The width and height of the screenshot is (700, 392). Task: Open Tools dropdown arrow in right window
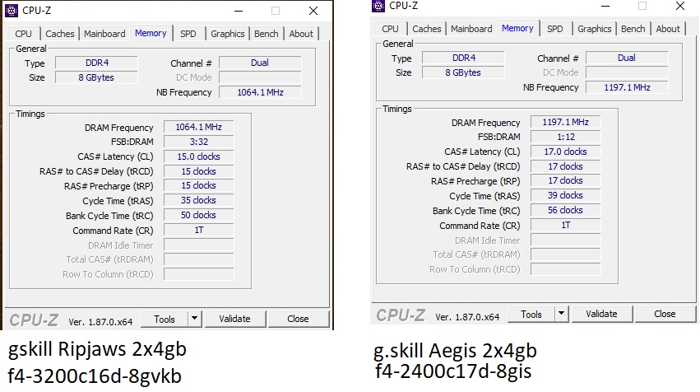coord(561,314)
